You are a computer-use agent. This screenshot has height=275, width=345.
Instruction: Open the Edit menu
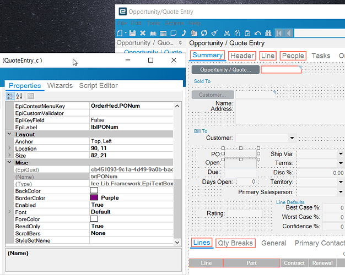coord(136,23)
